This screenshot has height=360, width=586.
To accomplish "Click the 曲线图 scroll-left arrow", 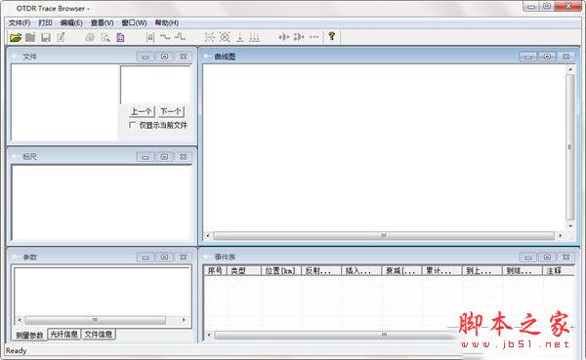I will (208, 236).
